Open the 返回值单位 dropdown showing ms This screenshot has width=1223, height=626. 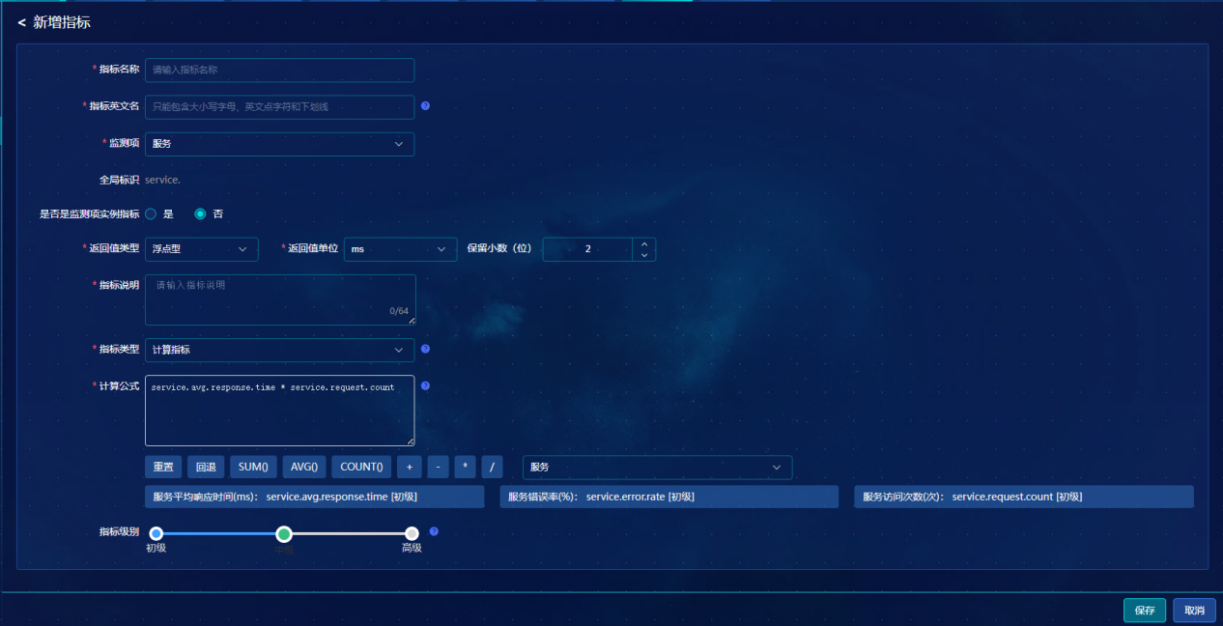coord(400,249)
